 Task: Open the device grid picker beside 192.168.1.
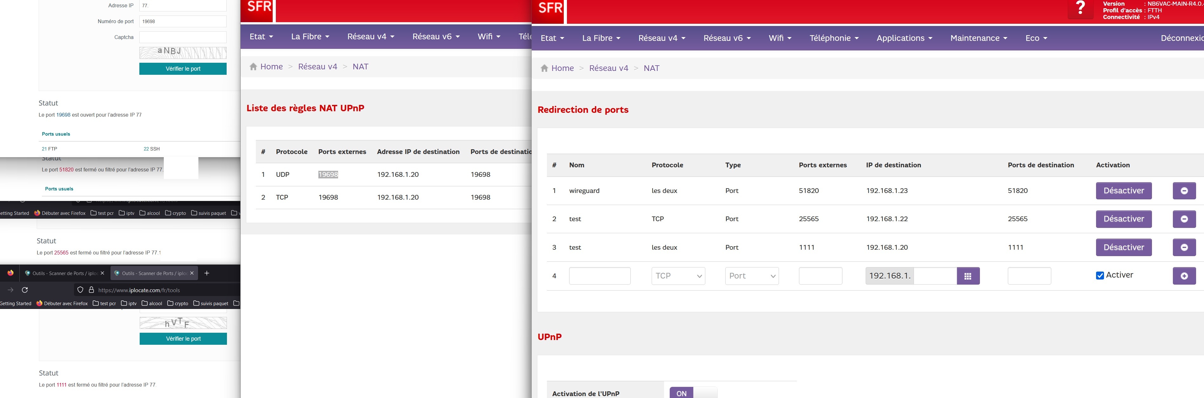point(968,276)
